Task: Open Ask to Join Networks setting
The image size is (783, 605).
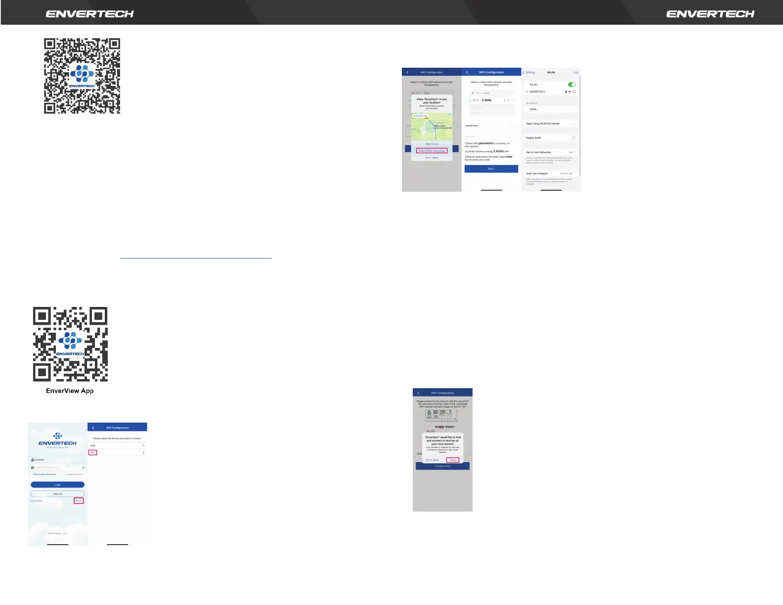Action: [x=551, y=152]
